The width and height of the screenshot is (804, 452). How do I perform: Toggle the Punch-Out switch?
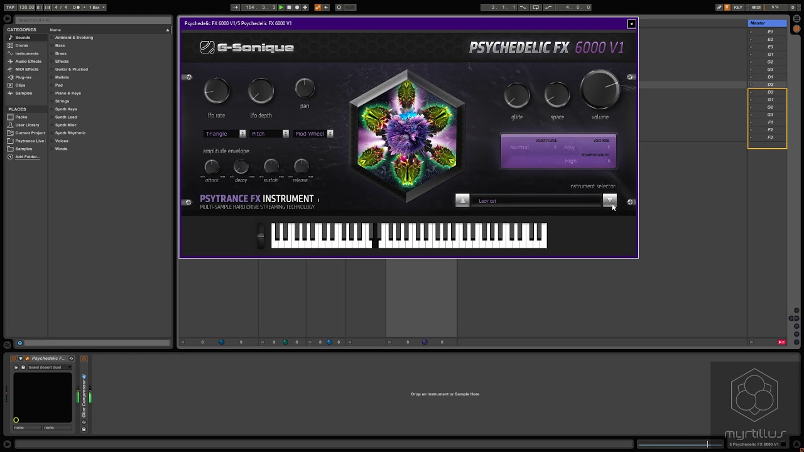click(x=548, y=8)
